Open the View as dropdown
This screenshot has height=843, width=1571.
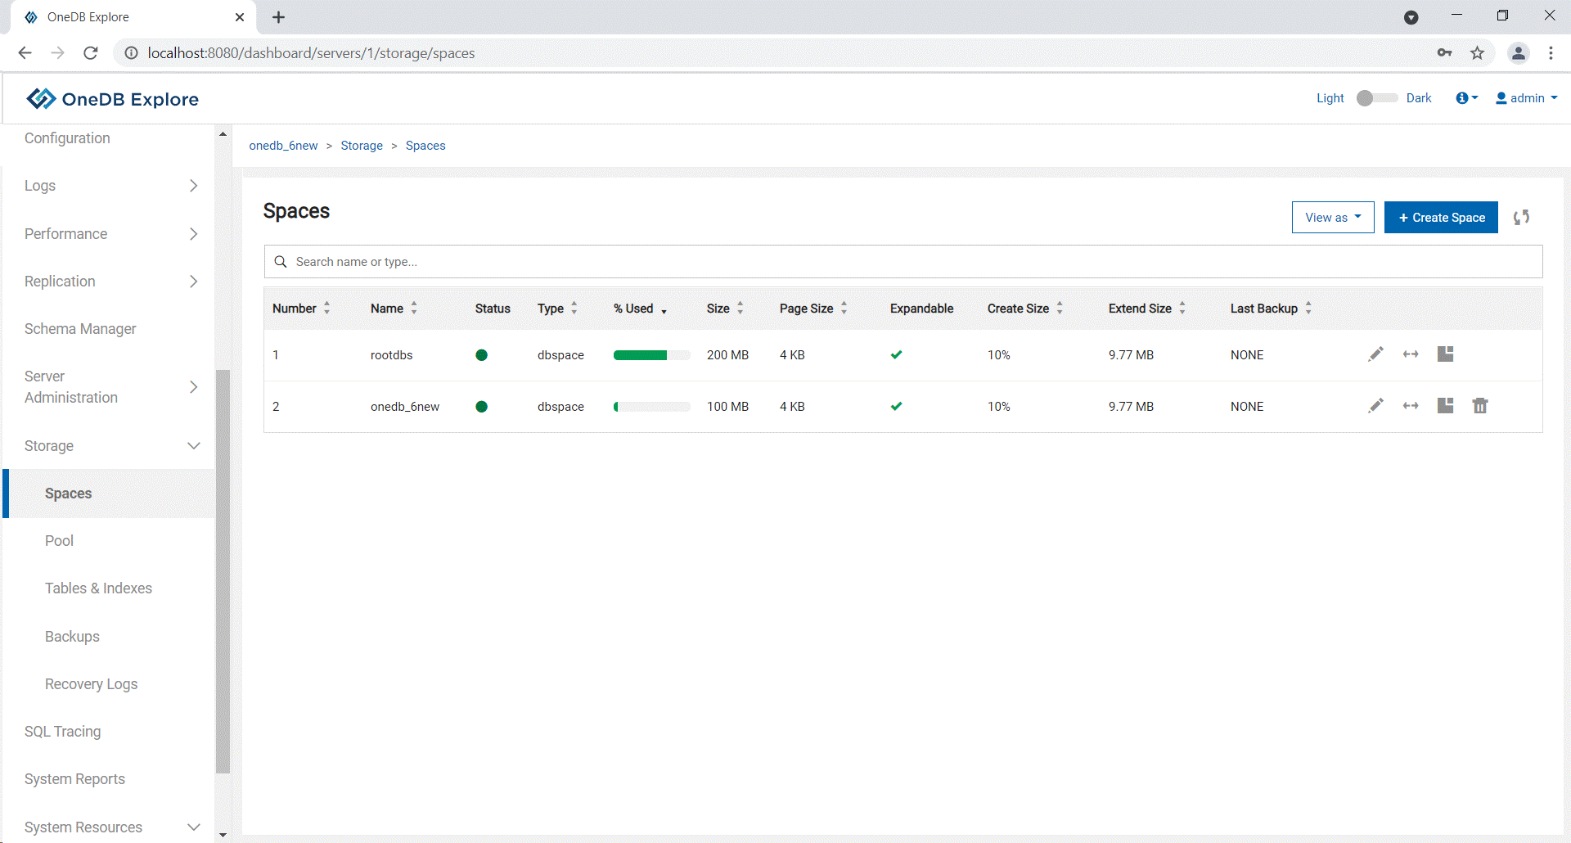click(1332, 218)
